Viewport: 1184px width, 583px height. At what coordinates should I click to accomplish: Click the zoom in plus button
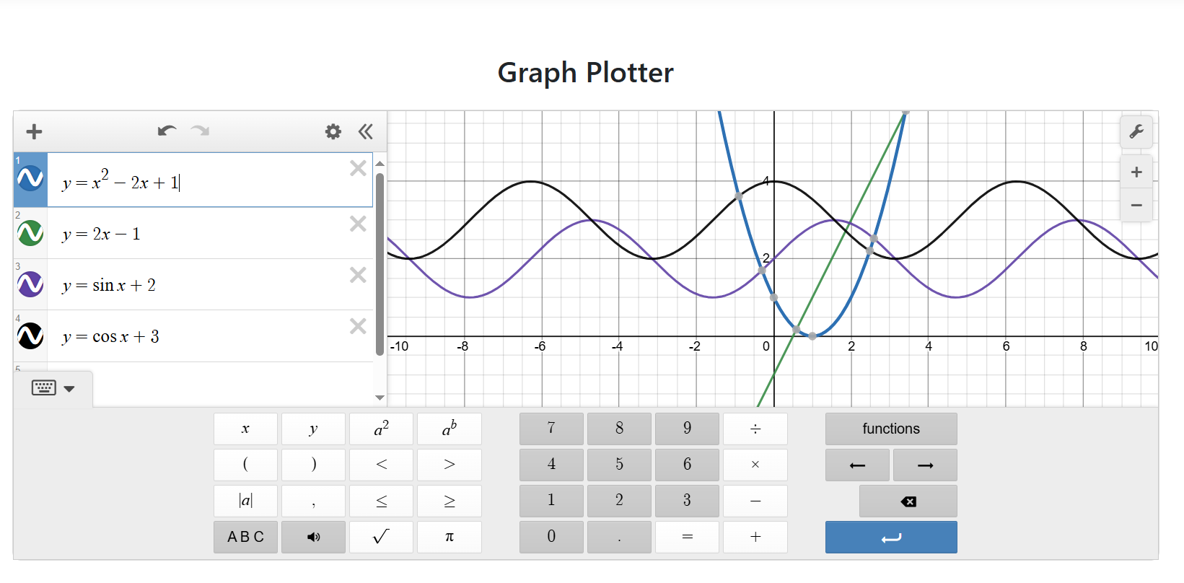(x=1136, y=172)
